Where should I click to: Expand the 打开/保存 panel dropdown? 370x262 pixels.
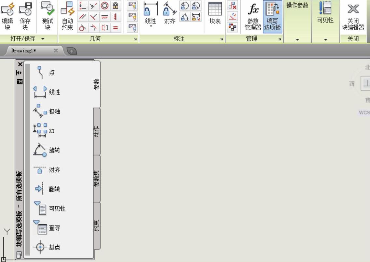click(43, 39)
